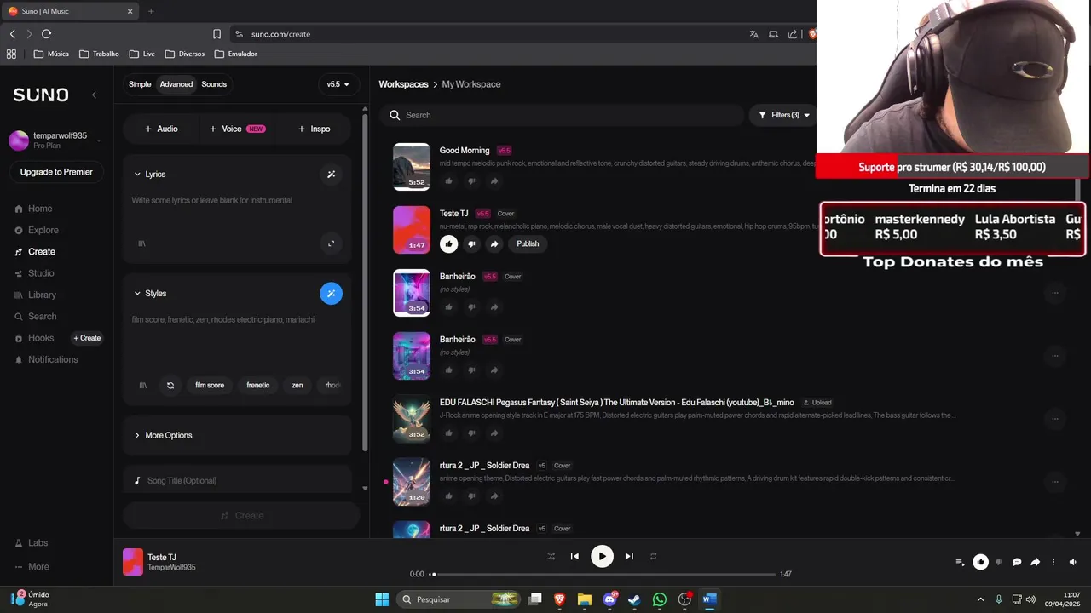Skip to the next track

coord(629,556)
